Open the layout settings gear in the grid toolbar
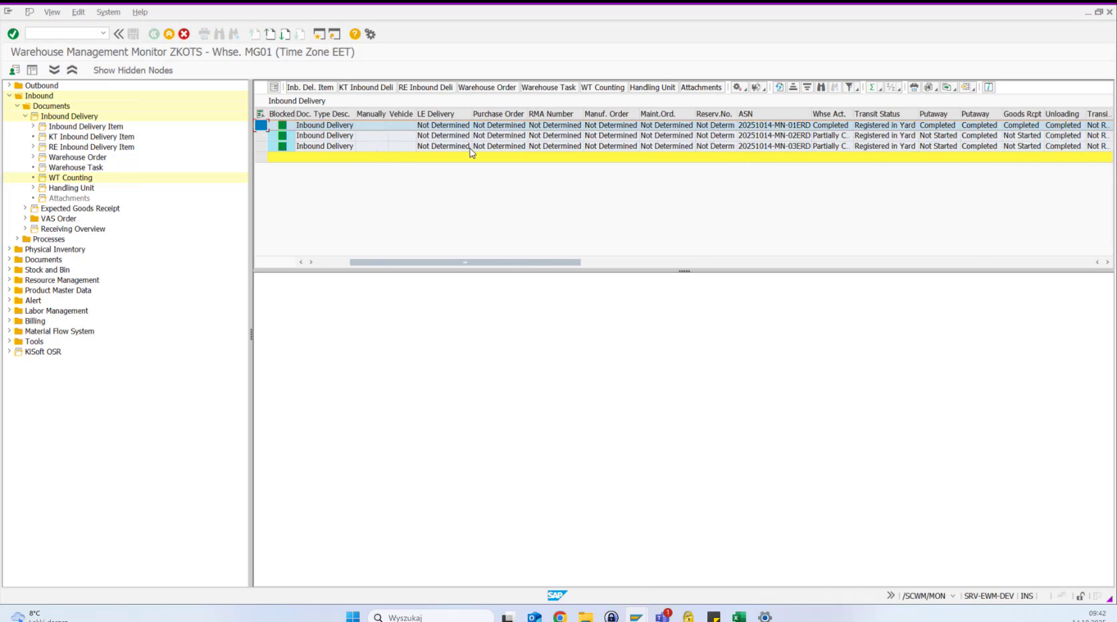The width and height of the screenshot is (1117, 622). coord(736,87)
